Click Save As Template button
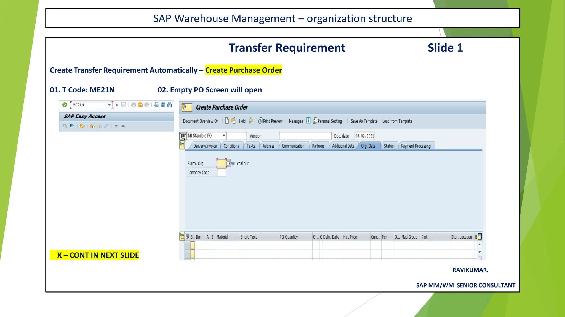The height and width of the screenshot is (317, 565). 364,121
